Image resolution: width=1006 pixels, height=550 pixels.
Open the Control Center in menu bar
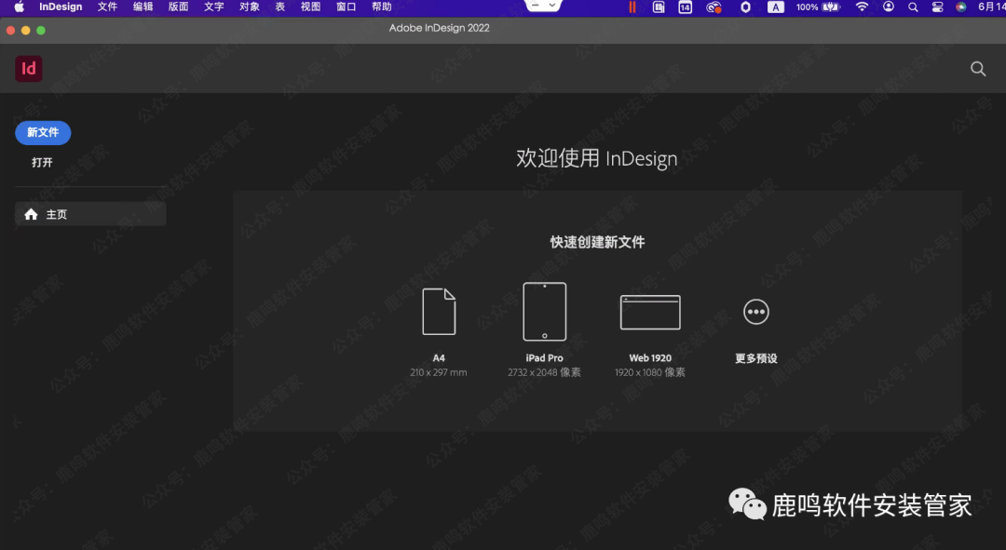click(936, 7)
